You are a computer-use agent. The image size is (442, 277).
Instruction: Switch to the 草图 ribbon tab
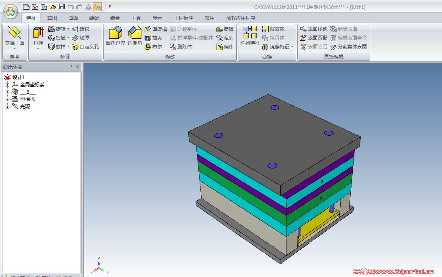52,18
